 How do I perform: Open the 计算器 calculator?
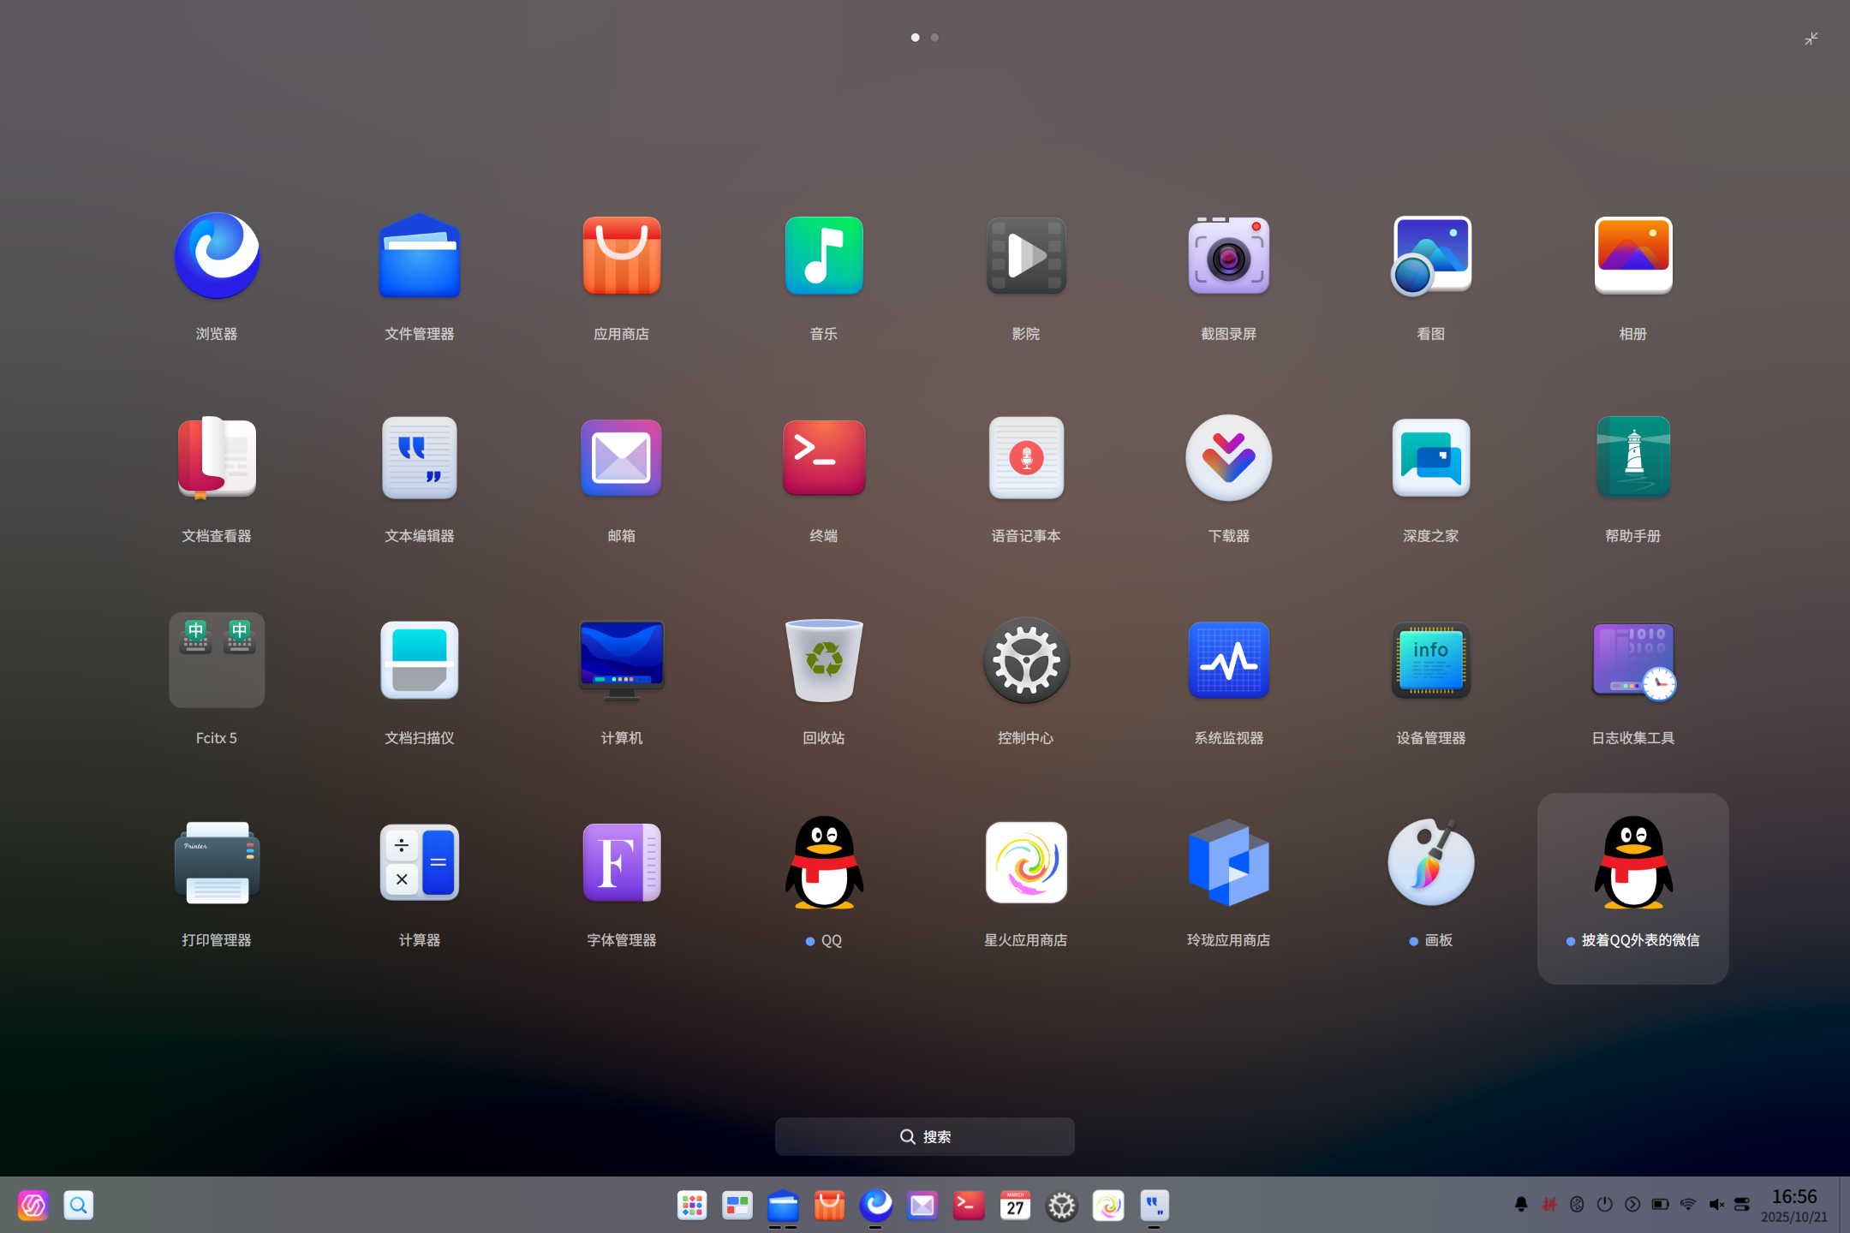(x=420, y=862)
